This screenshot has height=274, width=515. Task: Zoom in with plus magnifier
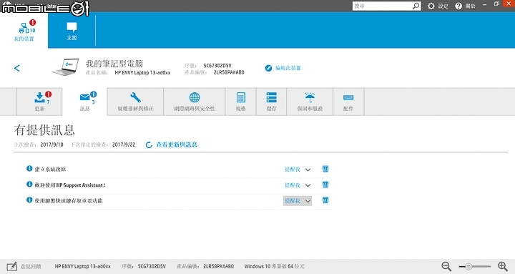pos(503,266)
